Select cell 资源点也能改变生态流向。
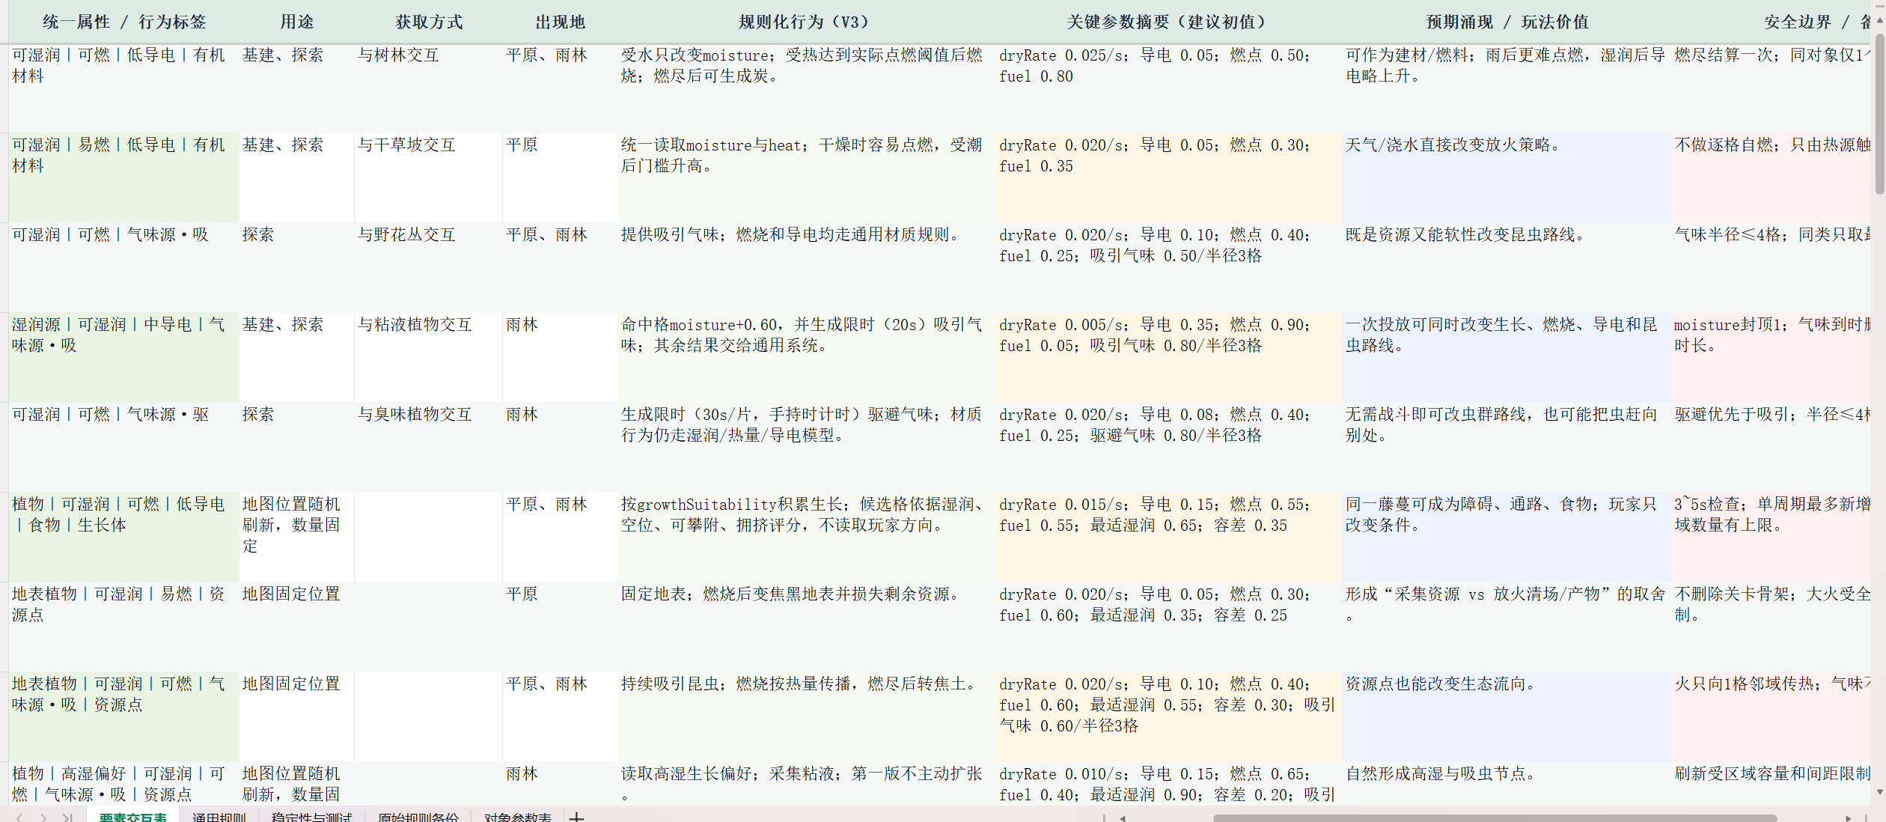This screenshot has height=822, width=1886. (1507, 717)
